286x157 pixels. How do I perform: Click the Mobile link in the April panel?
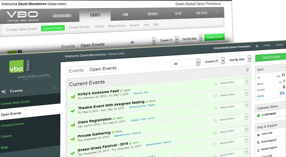click(260, 96)
